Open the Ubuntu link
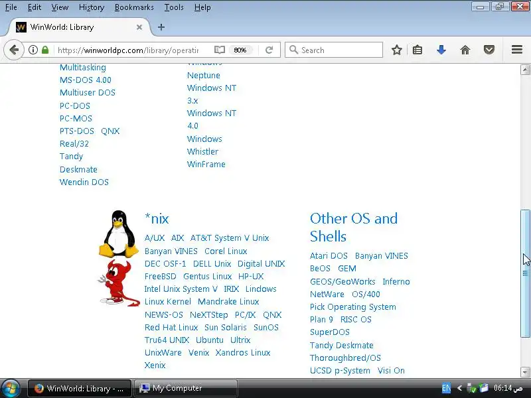The width and height of the screenshot is (531, 398). (x=209, y=340)
